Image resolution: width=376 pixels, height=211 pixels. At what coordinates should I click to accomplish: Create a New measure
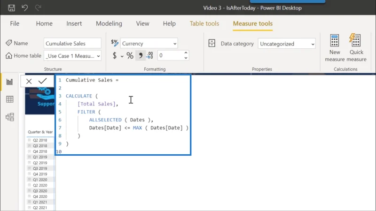(335, 48)
